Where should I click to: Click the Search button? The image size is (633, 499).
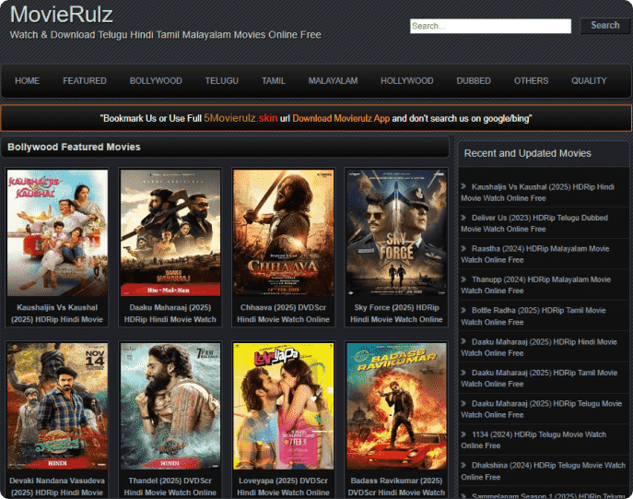[x=604, y=26]
